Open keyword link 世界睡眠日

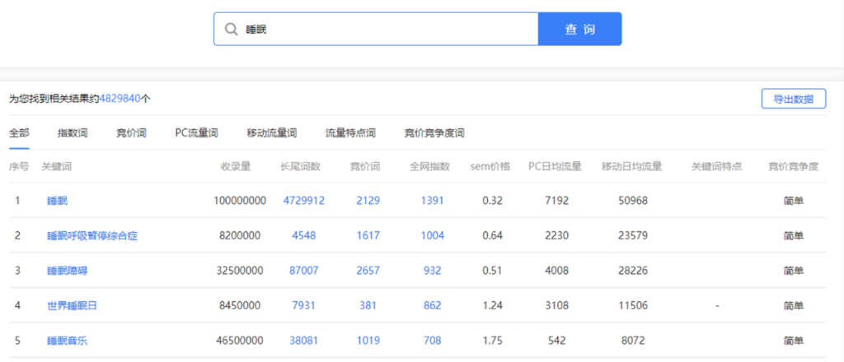click(73, 305)
